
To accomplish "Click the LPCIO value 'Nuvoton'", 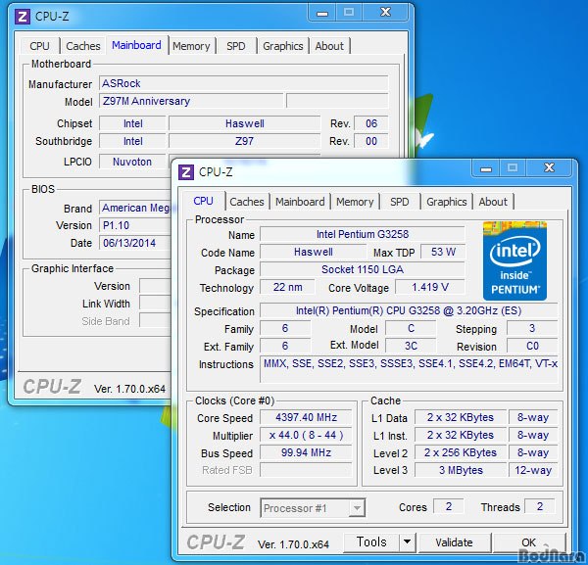I will [132, 162].
